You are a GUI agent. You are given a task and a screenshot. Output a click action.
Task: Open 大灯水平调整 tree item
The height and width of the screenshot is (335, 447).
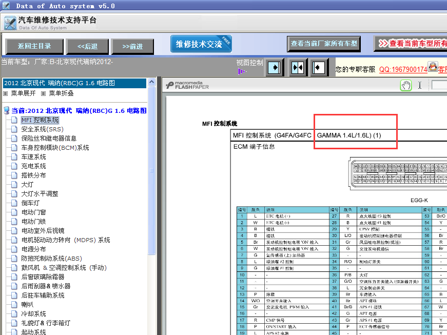(40, 194)
